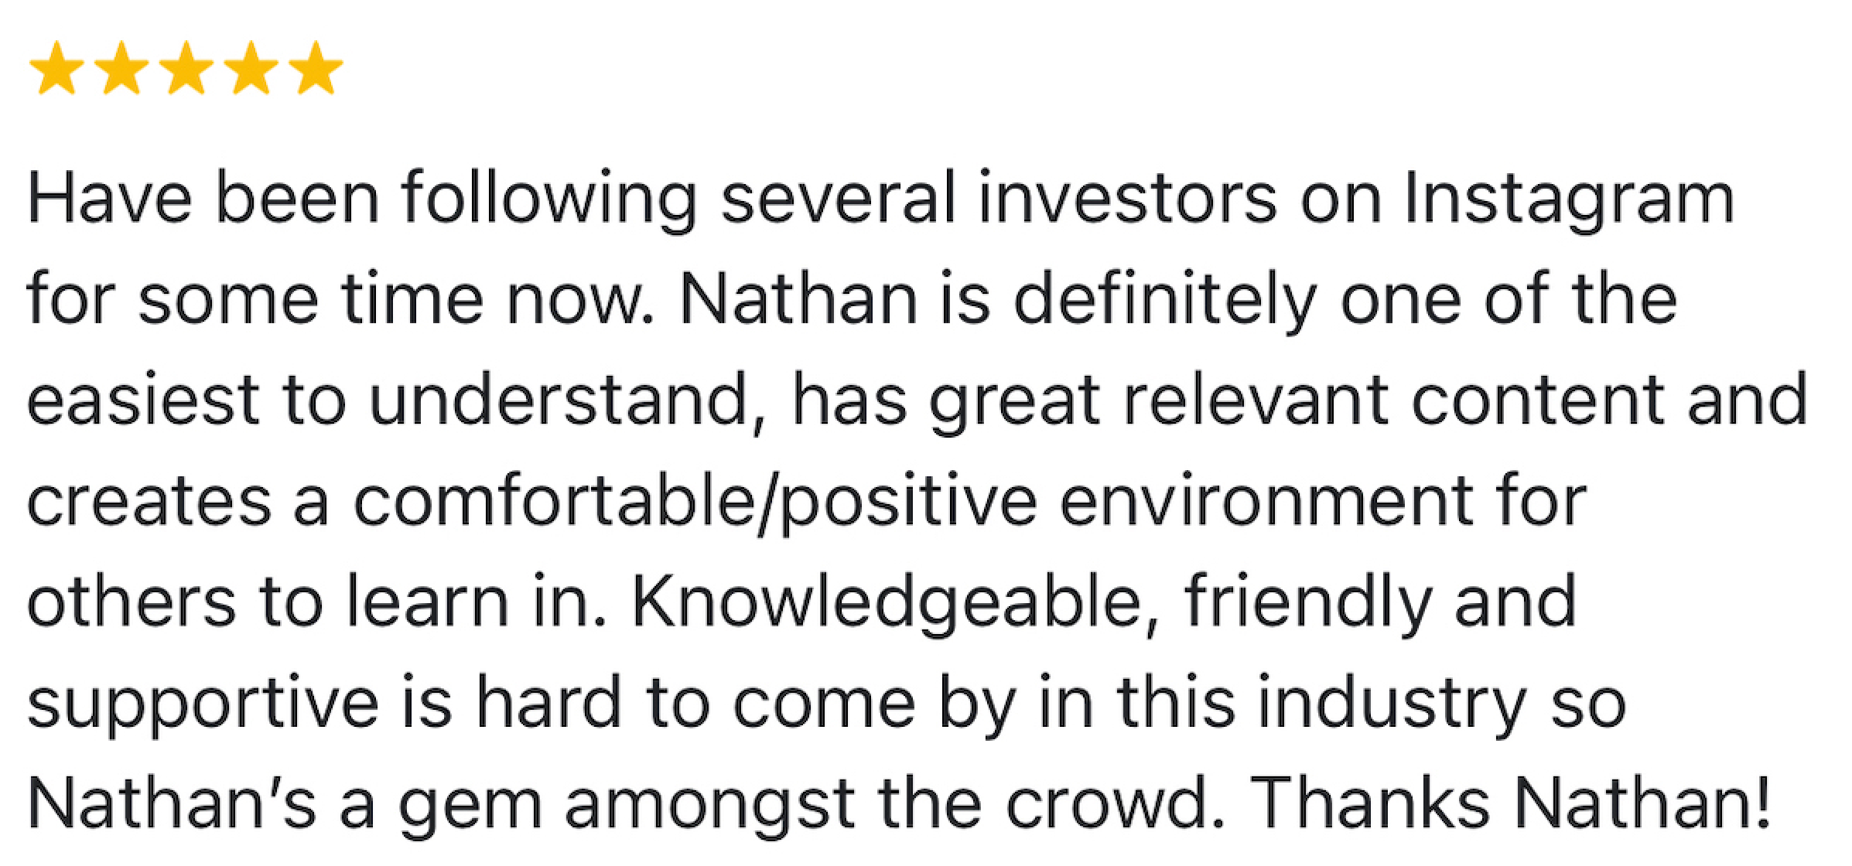Click the word 'easiest' in the review

(142, 401)
